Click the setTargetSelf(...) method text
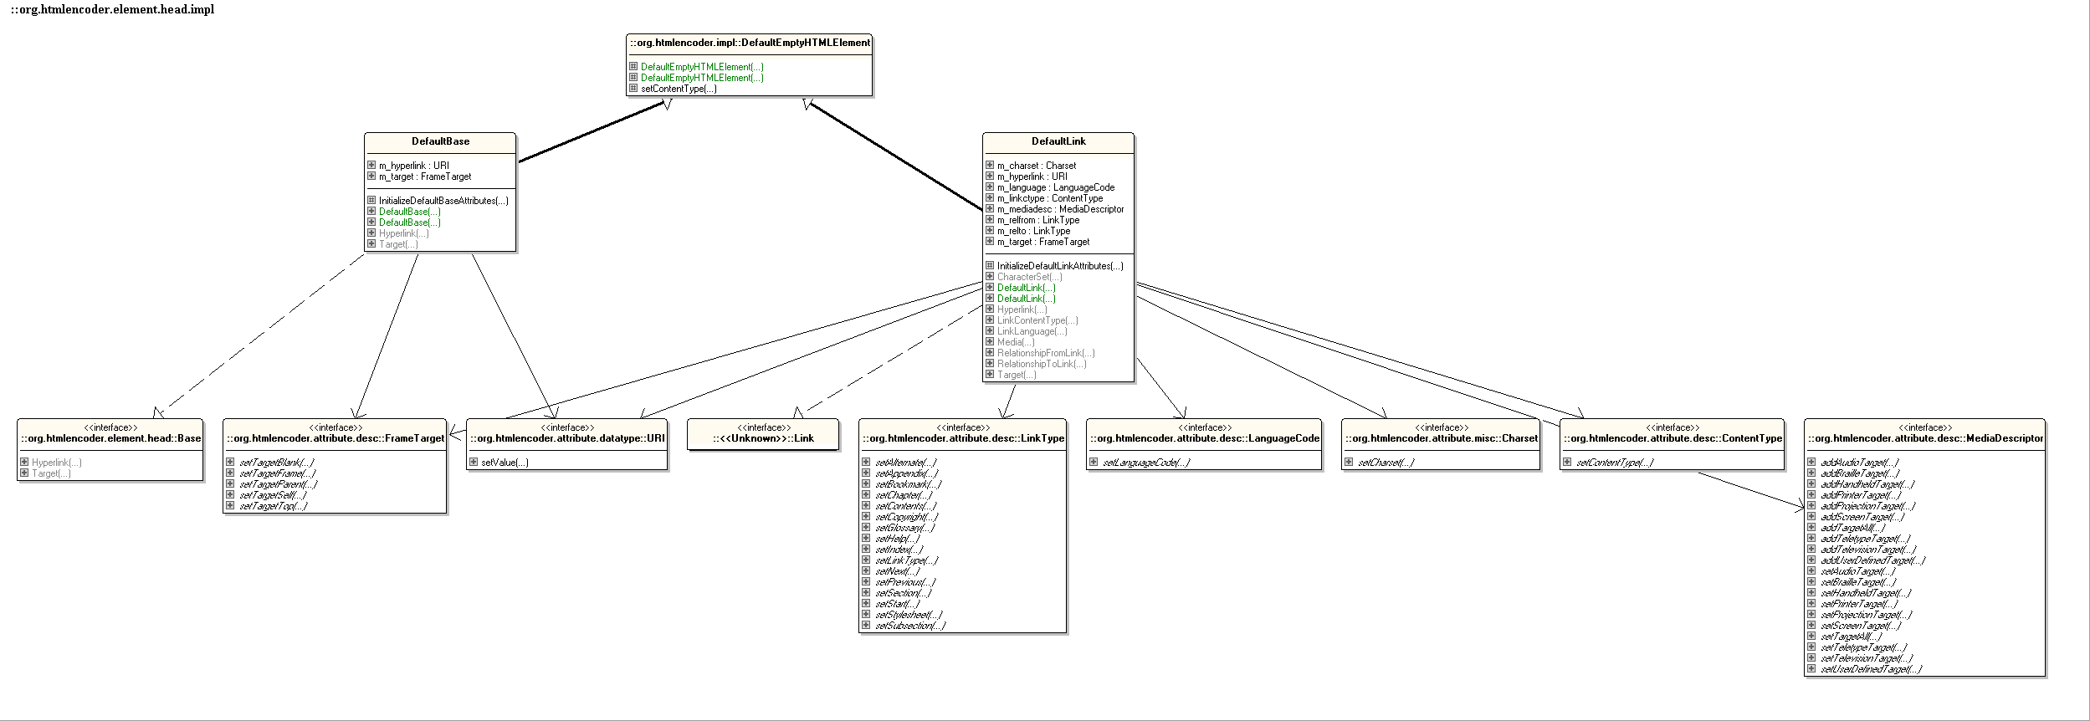 click(x=273, y=495)
